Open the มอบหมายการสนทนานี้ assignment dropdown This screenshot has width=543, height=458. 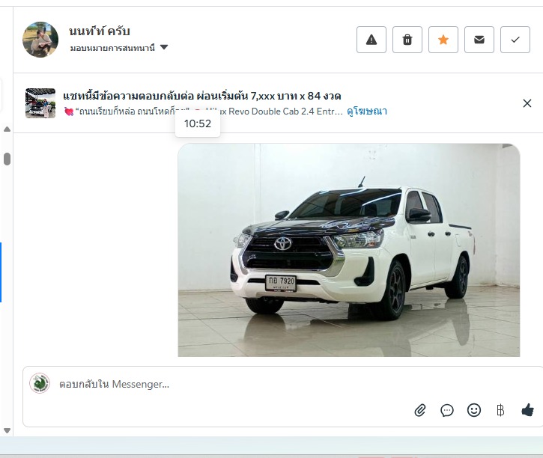(119, 48)
